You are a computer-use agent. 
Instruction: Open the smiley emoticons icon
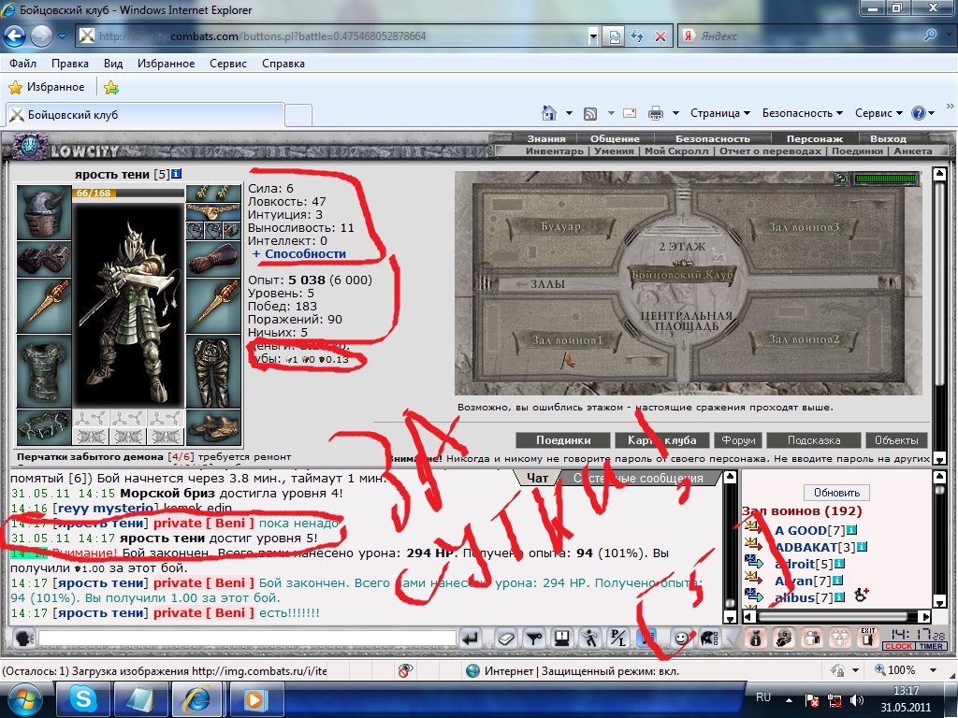(681, 639)
